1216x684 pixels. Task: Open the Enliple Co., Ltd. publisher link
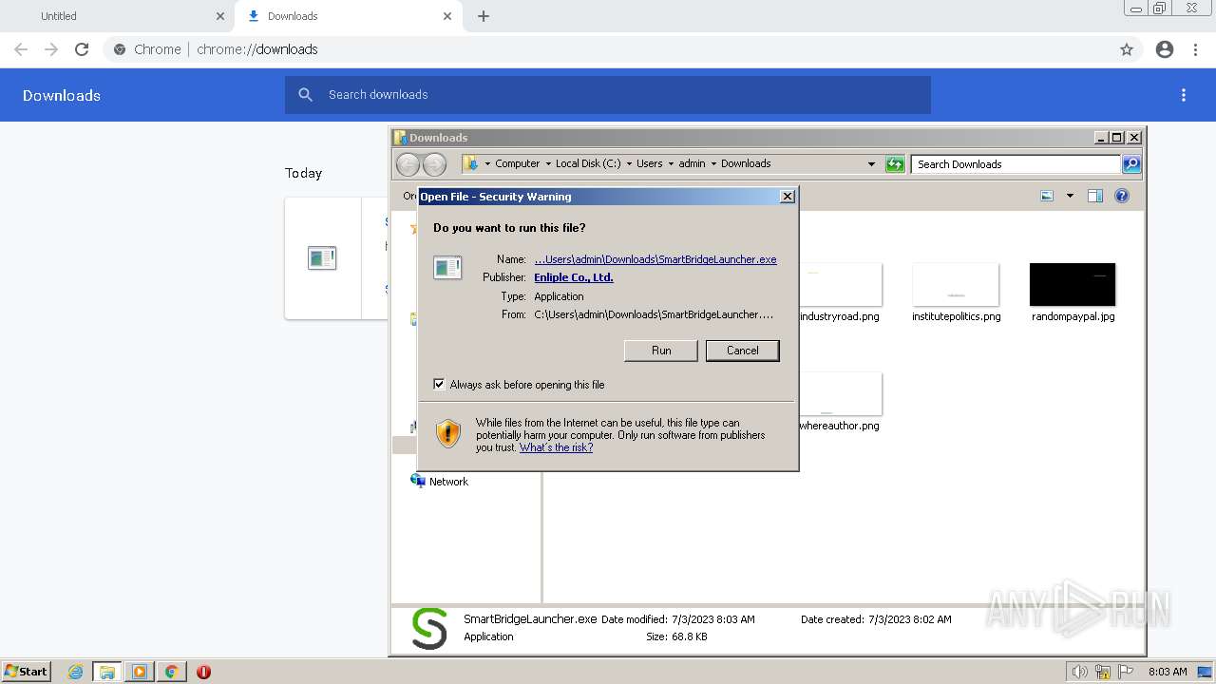click(574, 277)
